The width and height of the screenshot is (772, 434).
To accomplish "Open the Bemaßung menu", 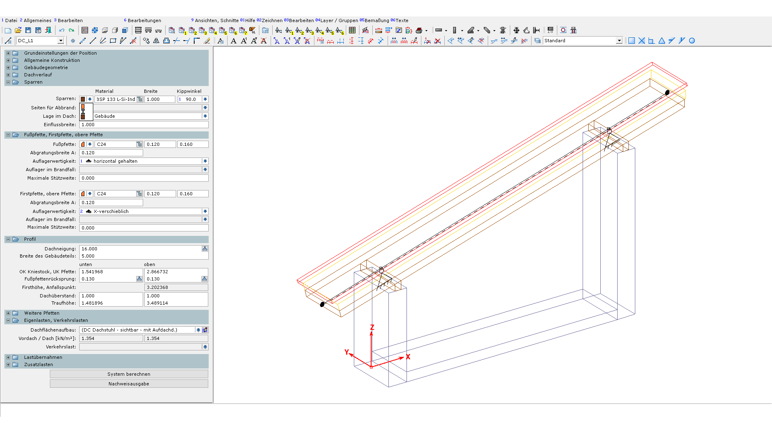I will 376,20.
